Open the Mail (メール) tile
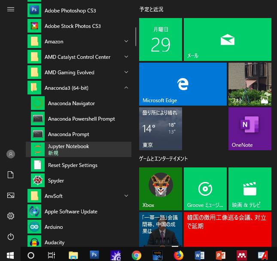Screen dimensions: 277x261 point(228,39)
